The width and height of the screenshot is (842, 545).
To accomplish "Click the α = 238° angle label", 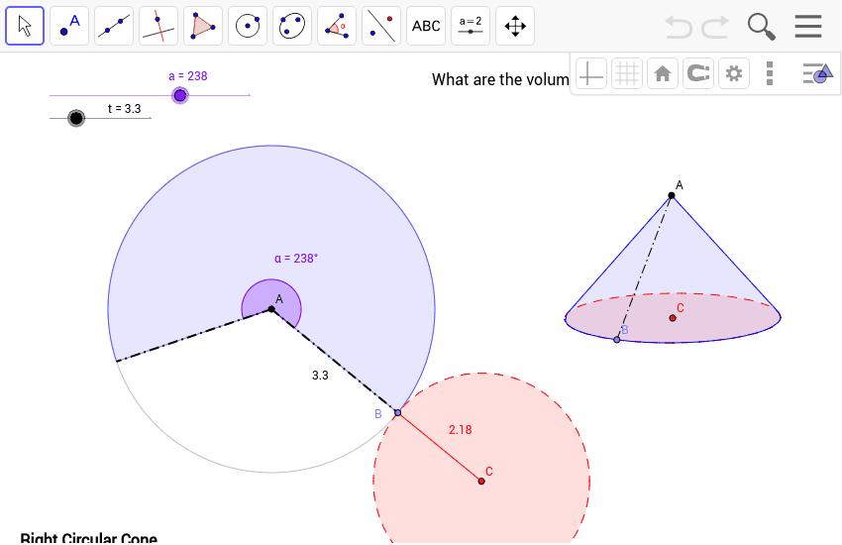I will [x=296, y=259].
